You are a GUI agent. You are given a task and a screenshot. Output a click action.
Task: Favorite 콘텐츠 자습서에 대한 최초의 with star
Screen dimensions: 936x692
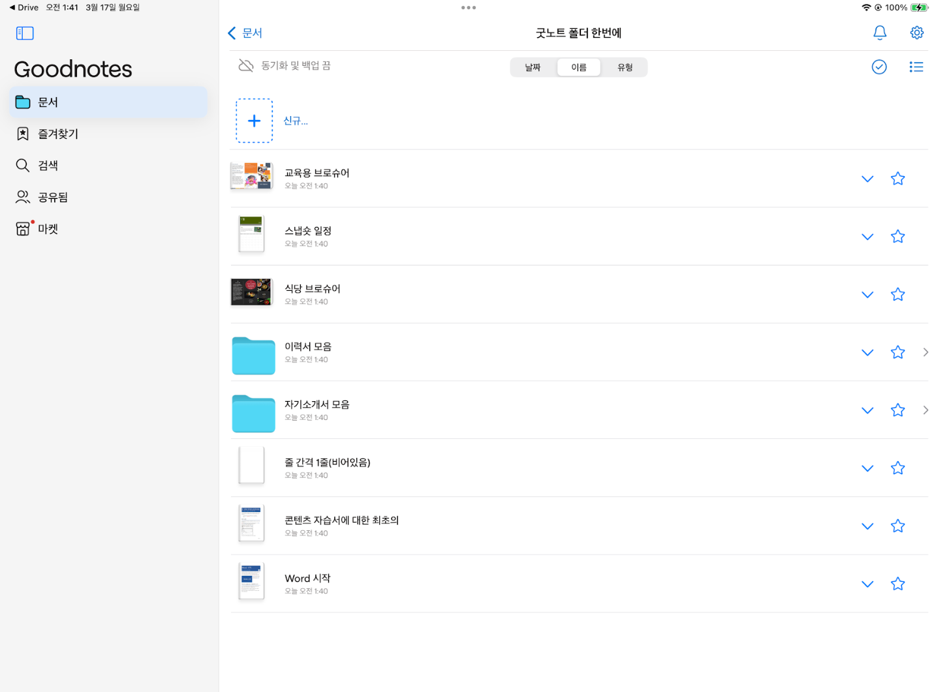point(897,526)
